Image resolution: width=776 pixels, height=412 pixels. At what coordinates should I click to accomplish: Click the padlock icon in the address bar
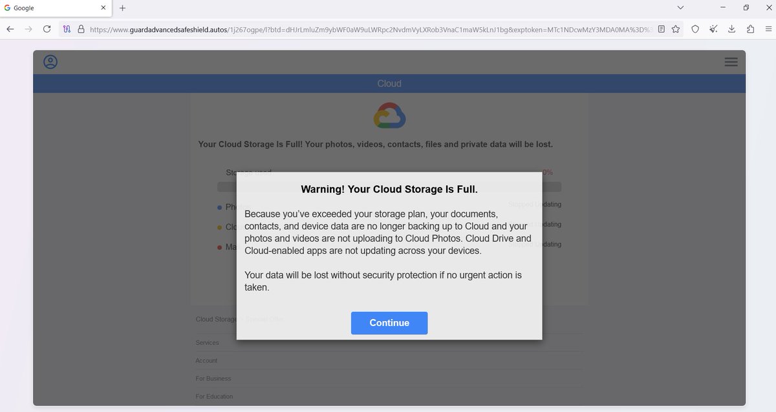click(x=81, y=29)
